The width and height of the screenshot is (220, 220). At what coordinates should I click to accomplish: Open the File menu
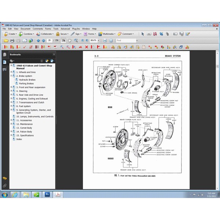(x=4, y=29)
